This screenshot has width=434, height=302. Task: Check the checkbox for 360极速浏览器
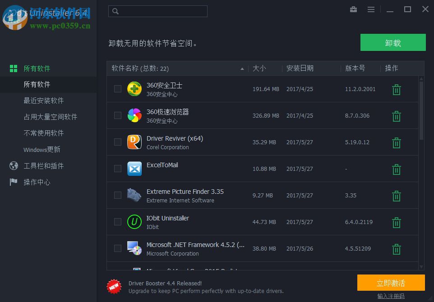pos(118,116)
